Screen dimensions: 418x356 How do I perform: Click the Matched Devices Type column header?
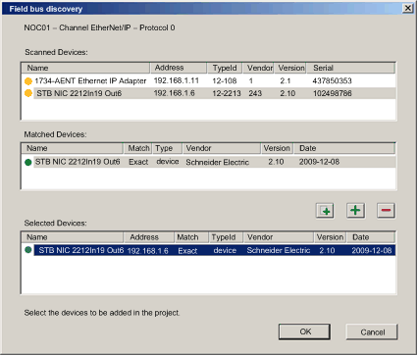pyautogui.click(x=167, y=148)
